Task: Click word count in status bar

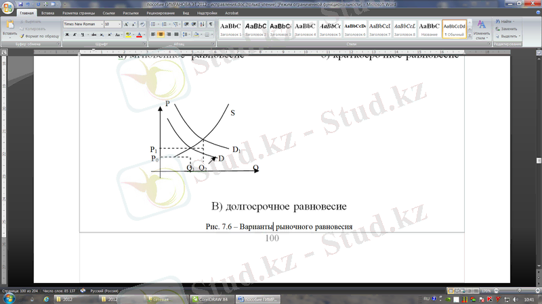Action: pos(59,291)
